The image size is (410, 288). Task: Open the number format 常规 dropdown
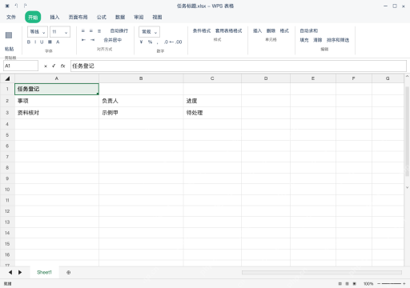coord(149,32)
